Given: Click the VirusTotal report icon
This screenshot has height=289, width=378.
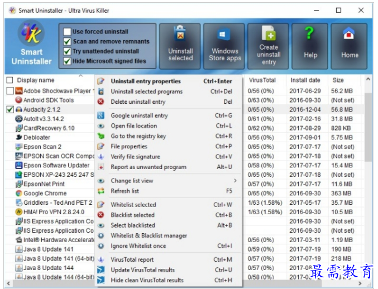Looking at the screenshot, I should tap(101, 259).
